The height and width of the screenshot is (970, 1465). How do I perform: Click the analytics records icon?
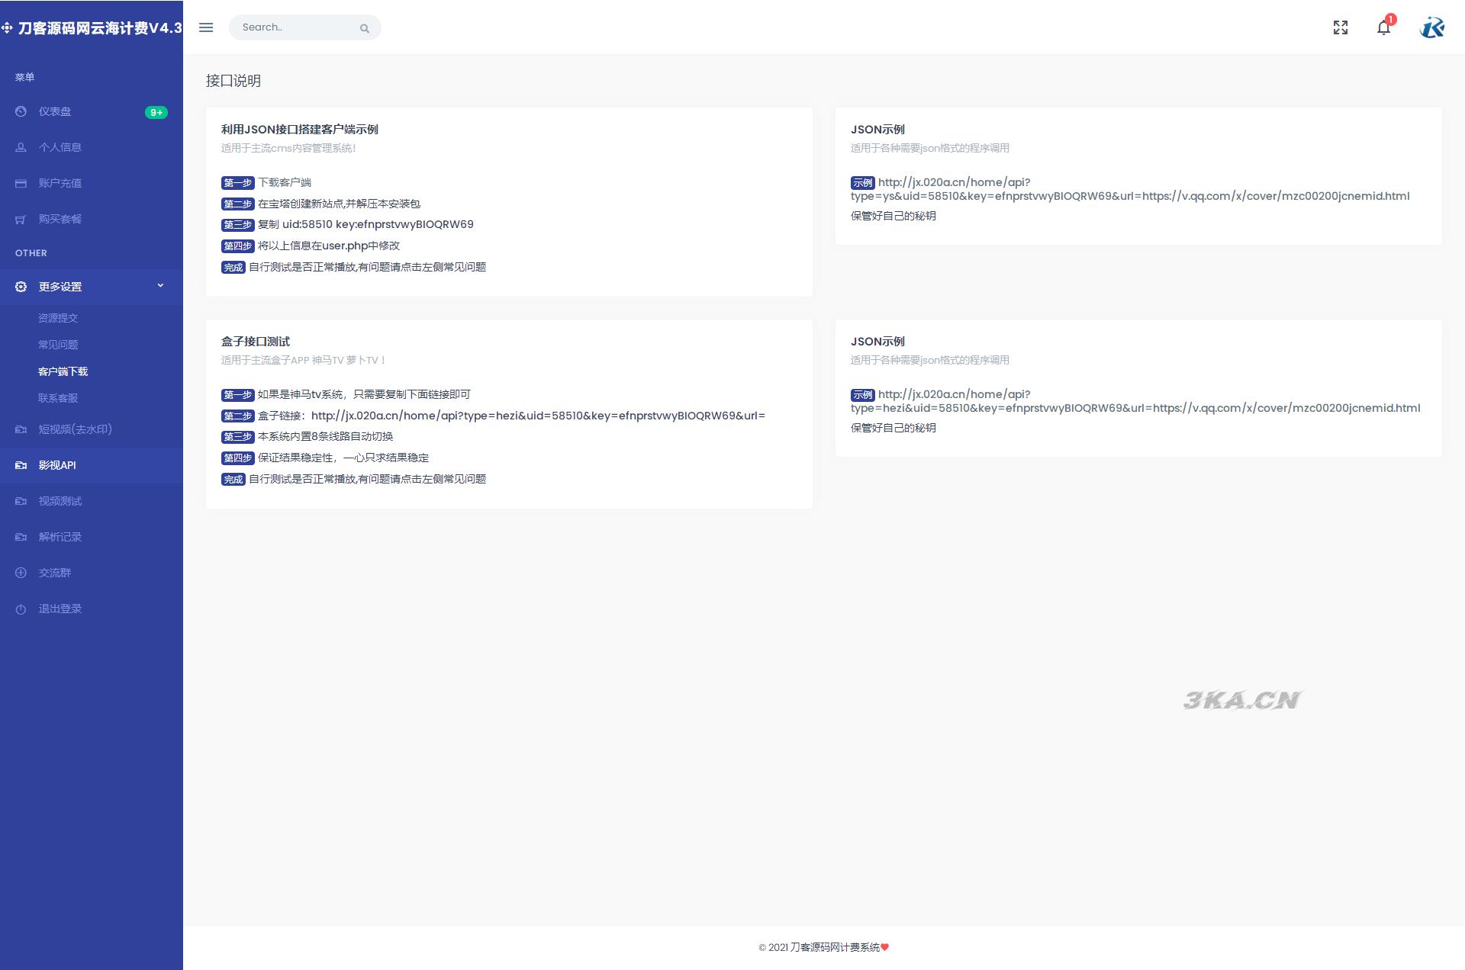coord(18,536)
